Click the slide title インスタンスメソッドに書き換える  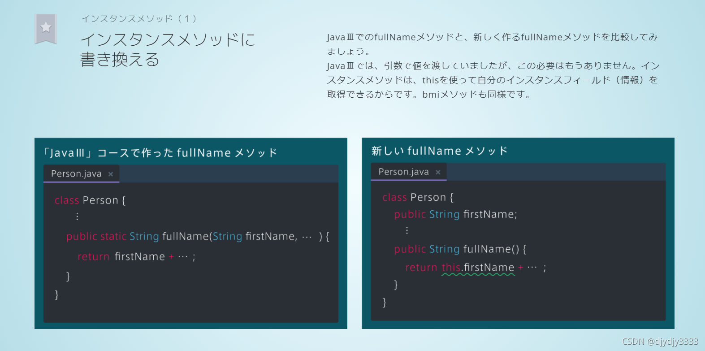point(168,49)
